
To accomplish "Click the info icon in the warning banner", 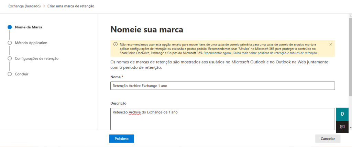I will 115,45.
